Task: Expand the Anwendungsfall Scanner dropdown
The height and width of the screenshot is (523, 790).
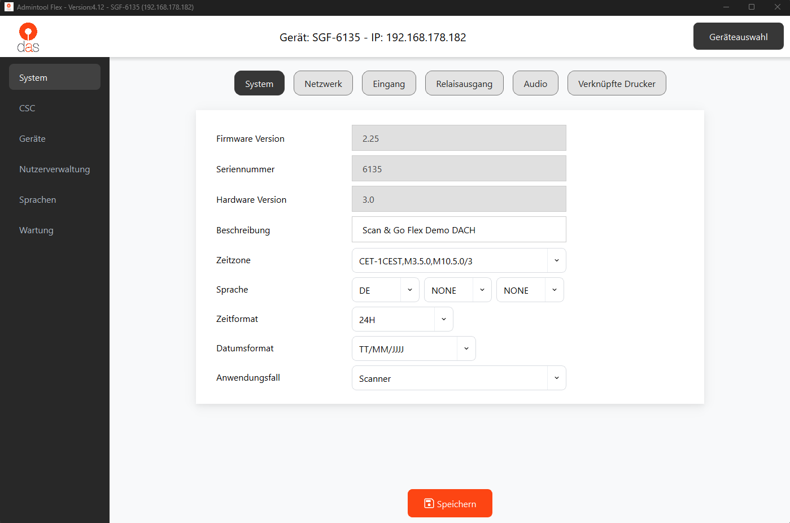Action: tap(459, 378)
